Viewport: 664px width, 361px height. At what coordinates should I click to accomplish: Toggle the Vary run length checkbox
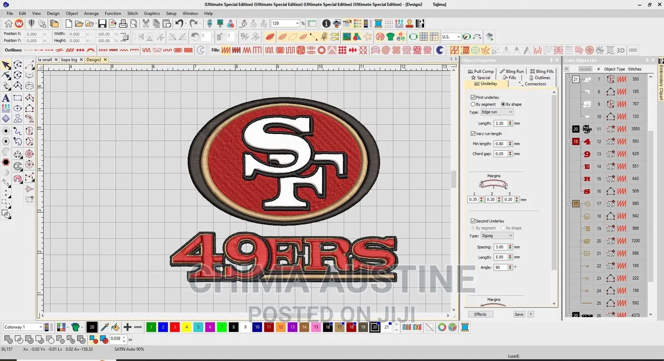tap(473, 133)
